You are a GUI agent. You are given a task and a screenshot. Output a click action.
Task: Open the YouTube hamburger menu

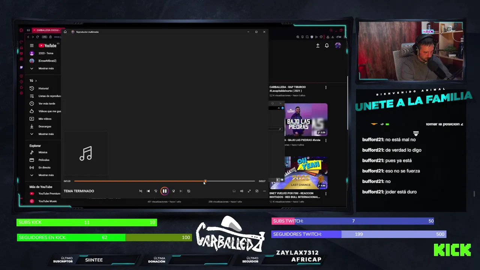tap(32, 45)
